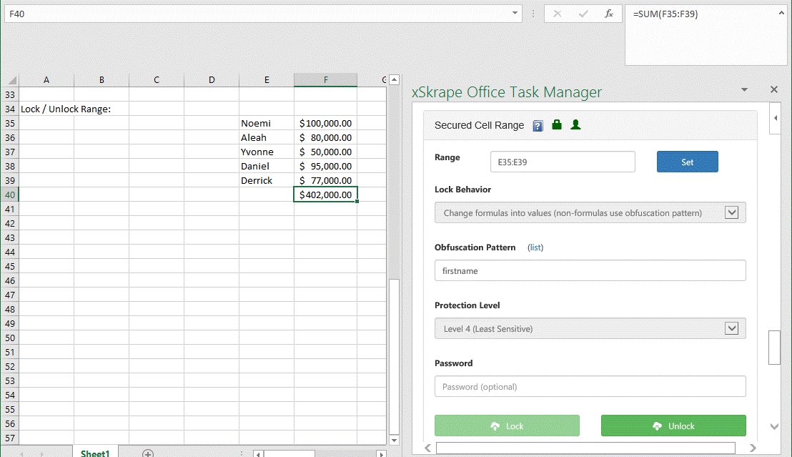Click the cancel X icon in formula bar

coord(557,14)
